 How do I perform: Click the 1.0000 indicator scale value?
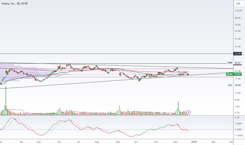coord(238,124)
